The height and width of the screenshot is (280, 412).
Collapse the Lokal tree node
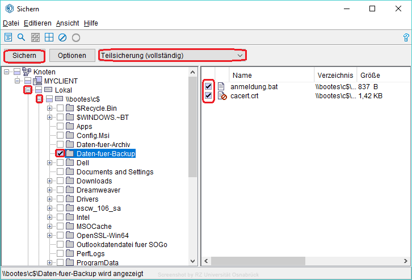click(27, 90)
